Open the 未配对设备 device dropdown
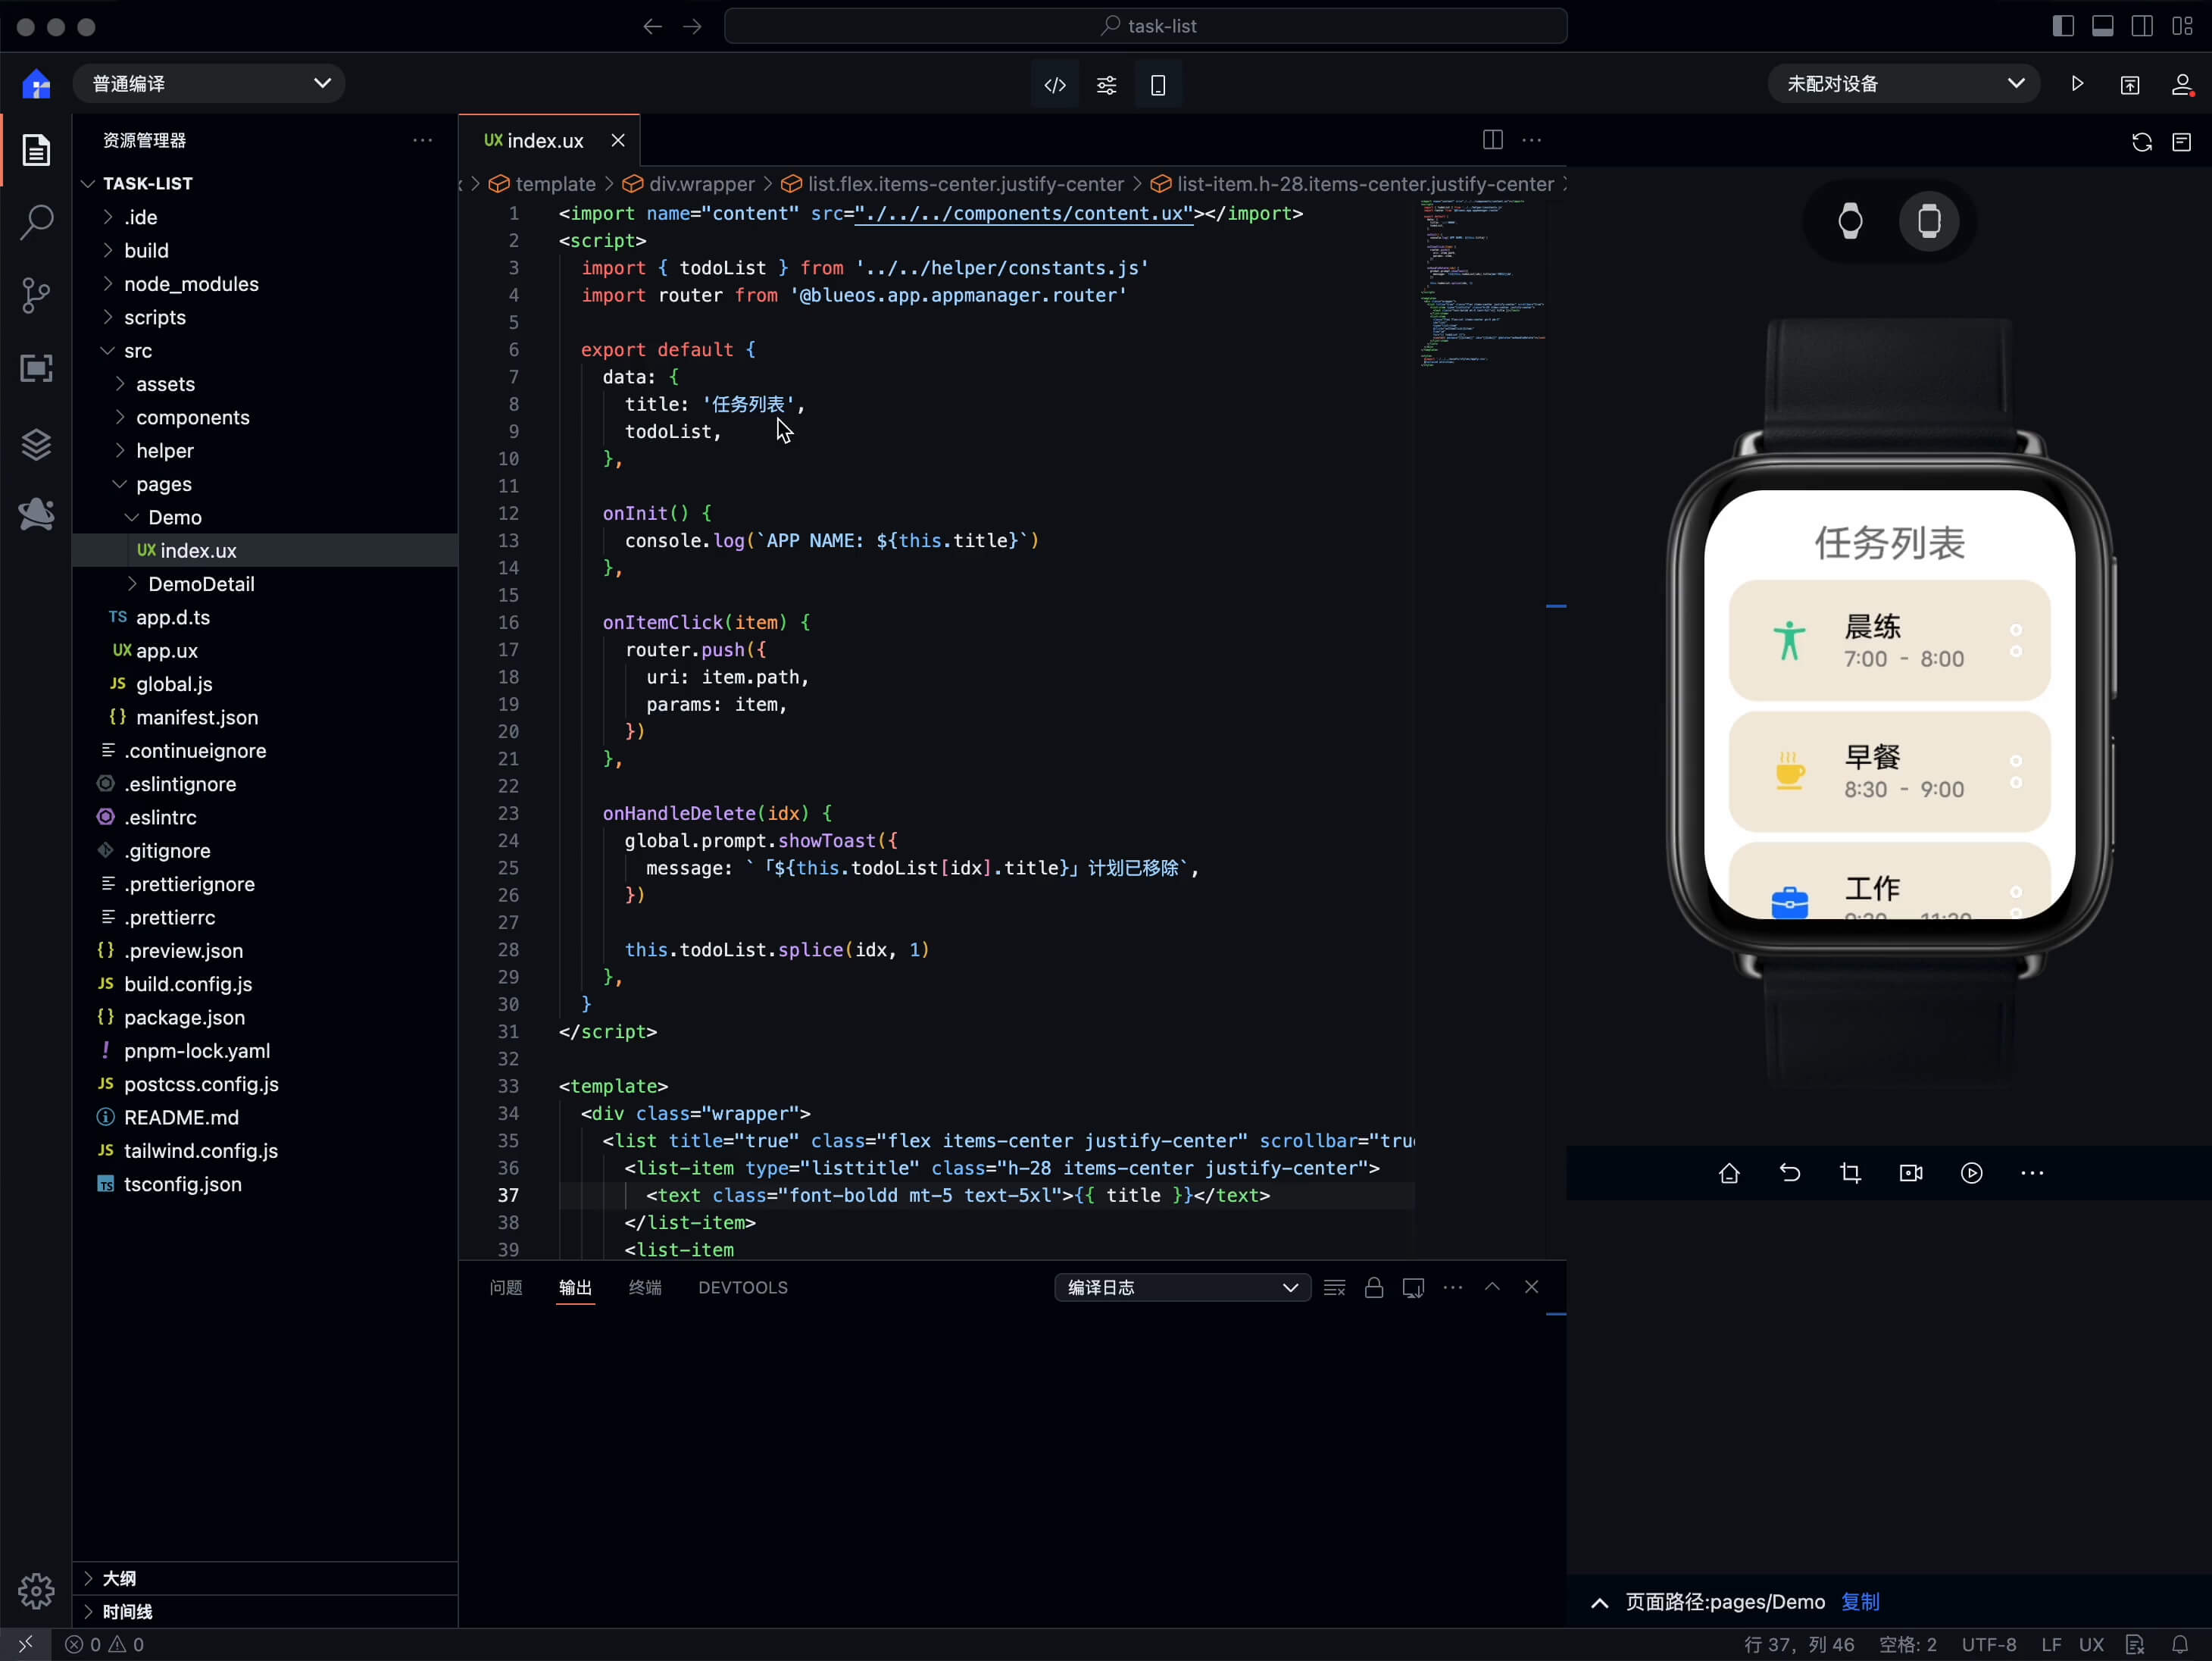This screenshot has height=1661, width=2212. tap(1904, 84)
